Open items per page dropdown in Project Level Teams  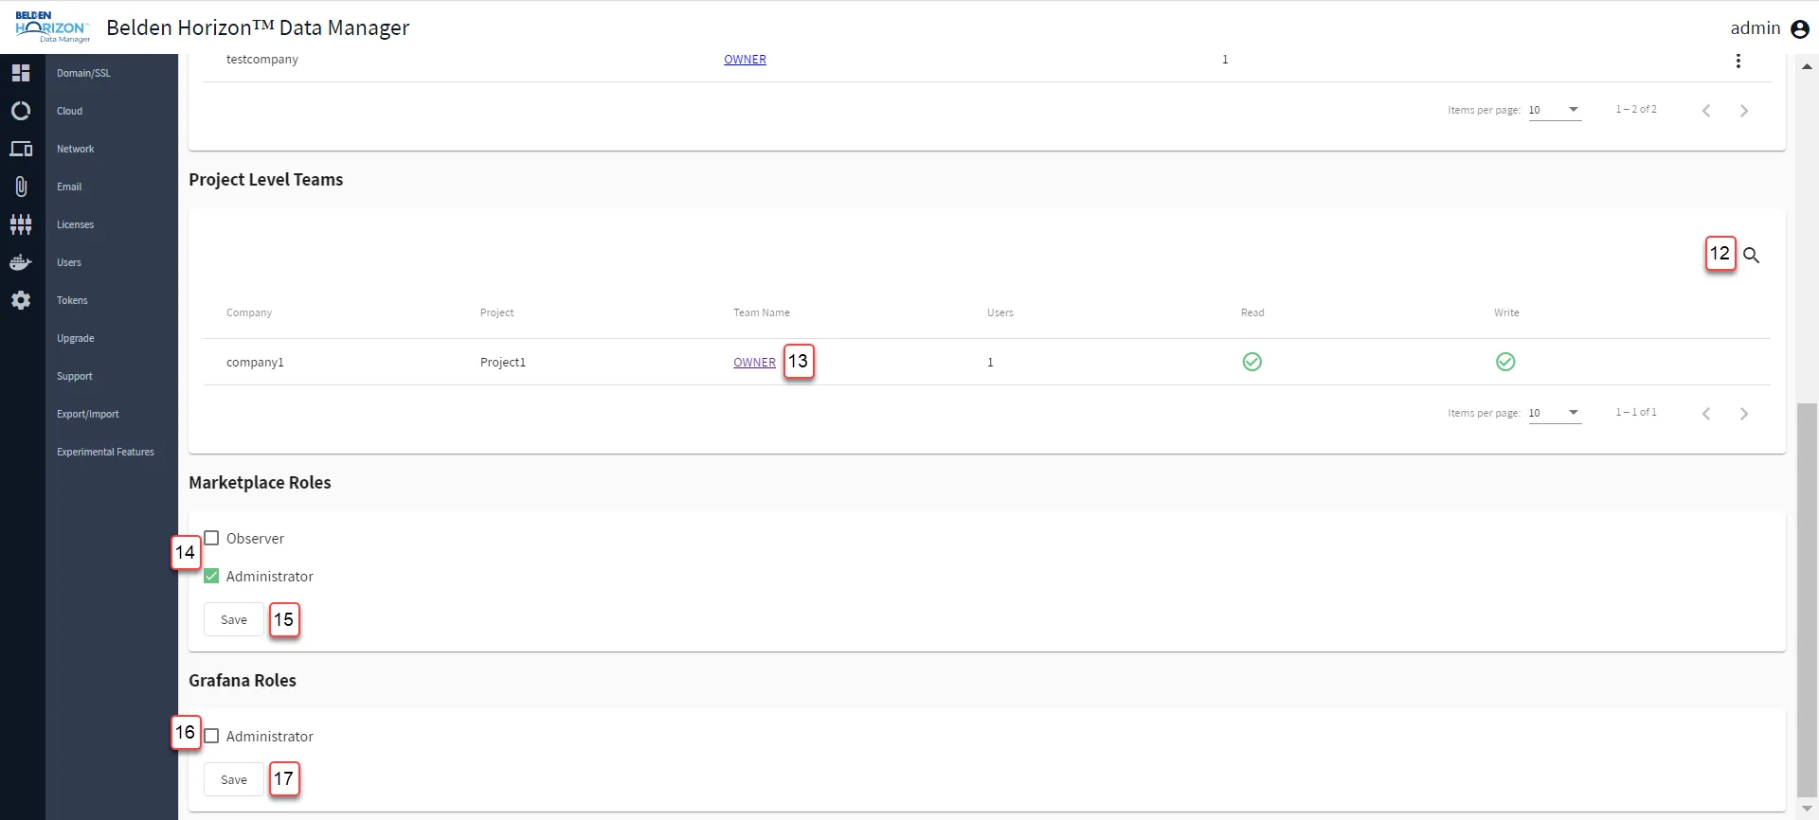click(x=1555, y=413)
